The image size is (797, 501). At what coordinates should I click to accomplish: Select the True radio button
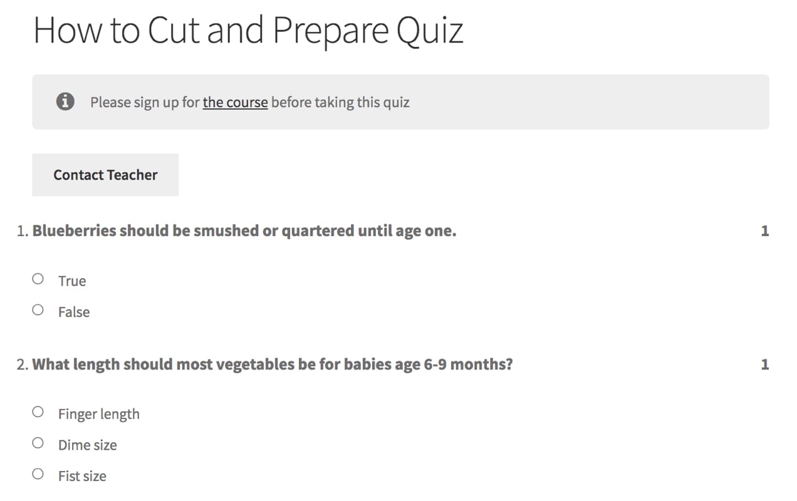tap(38, 278)
